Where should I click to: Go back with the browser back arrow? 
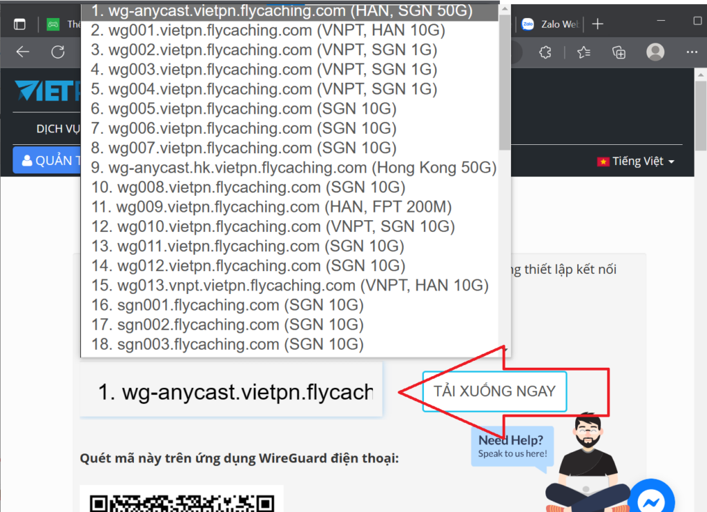click(x=23, y=52)
